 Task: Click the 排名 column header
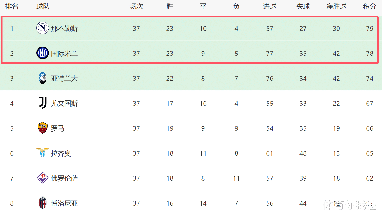click(x=12, y=7)
